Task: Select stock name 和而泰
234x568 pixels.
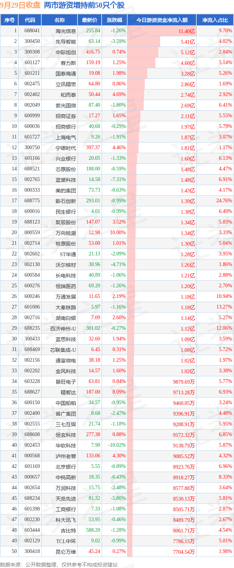Action: (x=68, y=95)
